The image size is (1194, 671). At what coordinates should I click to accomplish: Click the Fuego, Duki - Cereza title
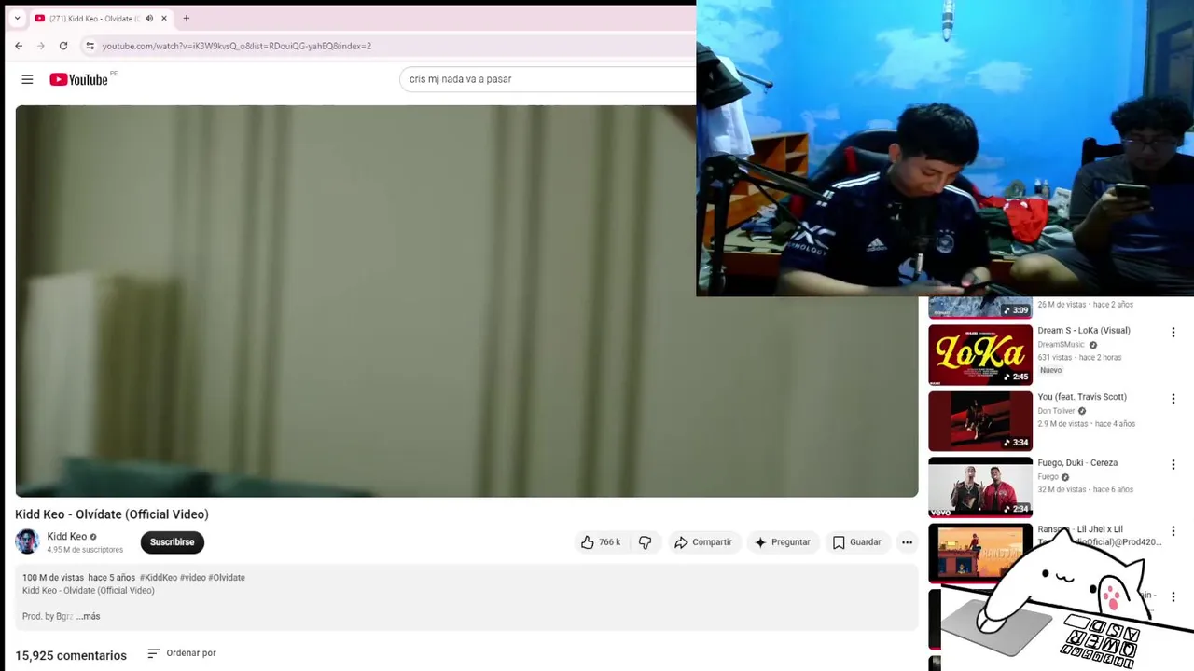pos(1077,462)
